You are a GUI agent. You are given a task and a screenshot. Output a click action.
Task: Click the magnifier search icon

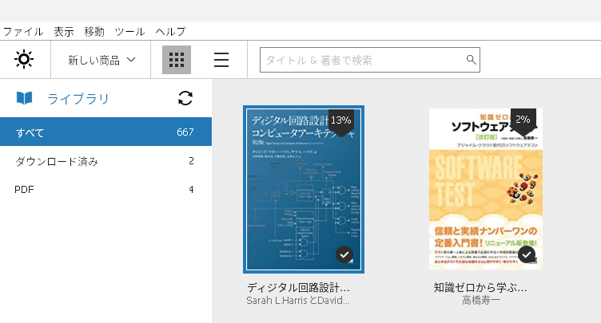(471, 60)
